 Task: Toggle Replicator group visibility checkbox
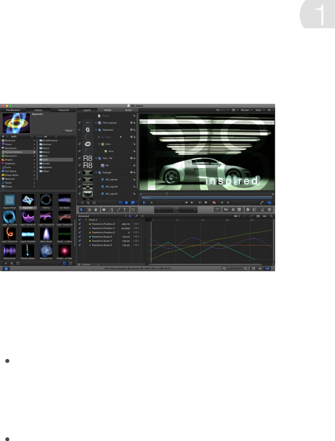point(80,130)
